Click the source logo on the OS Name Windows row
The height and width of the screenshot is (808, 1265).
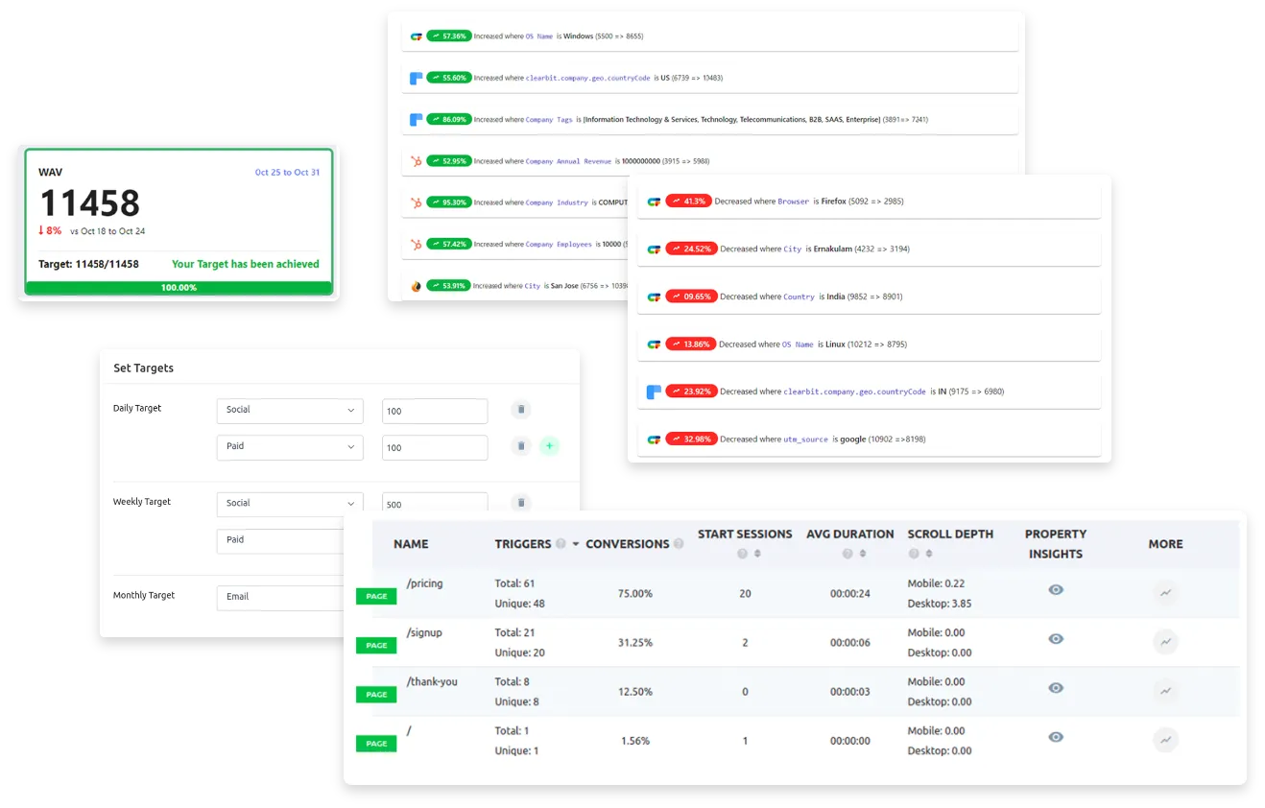(417, 36)
